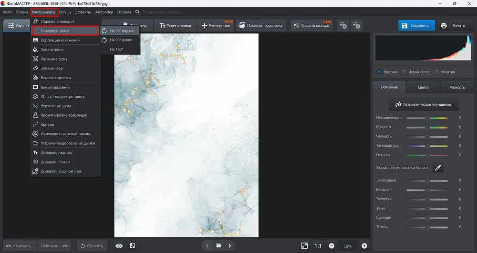Open the file folder icon in navigator
Viewport: 477px width, 253px height.
(x=218, y=246)
